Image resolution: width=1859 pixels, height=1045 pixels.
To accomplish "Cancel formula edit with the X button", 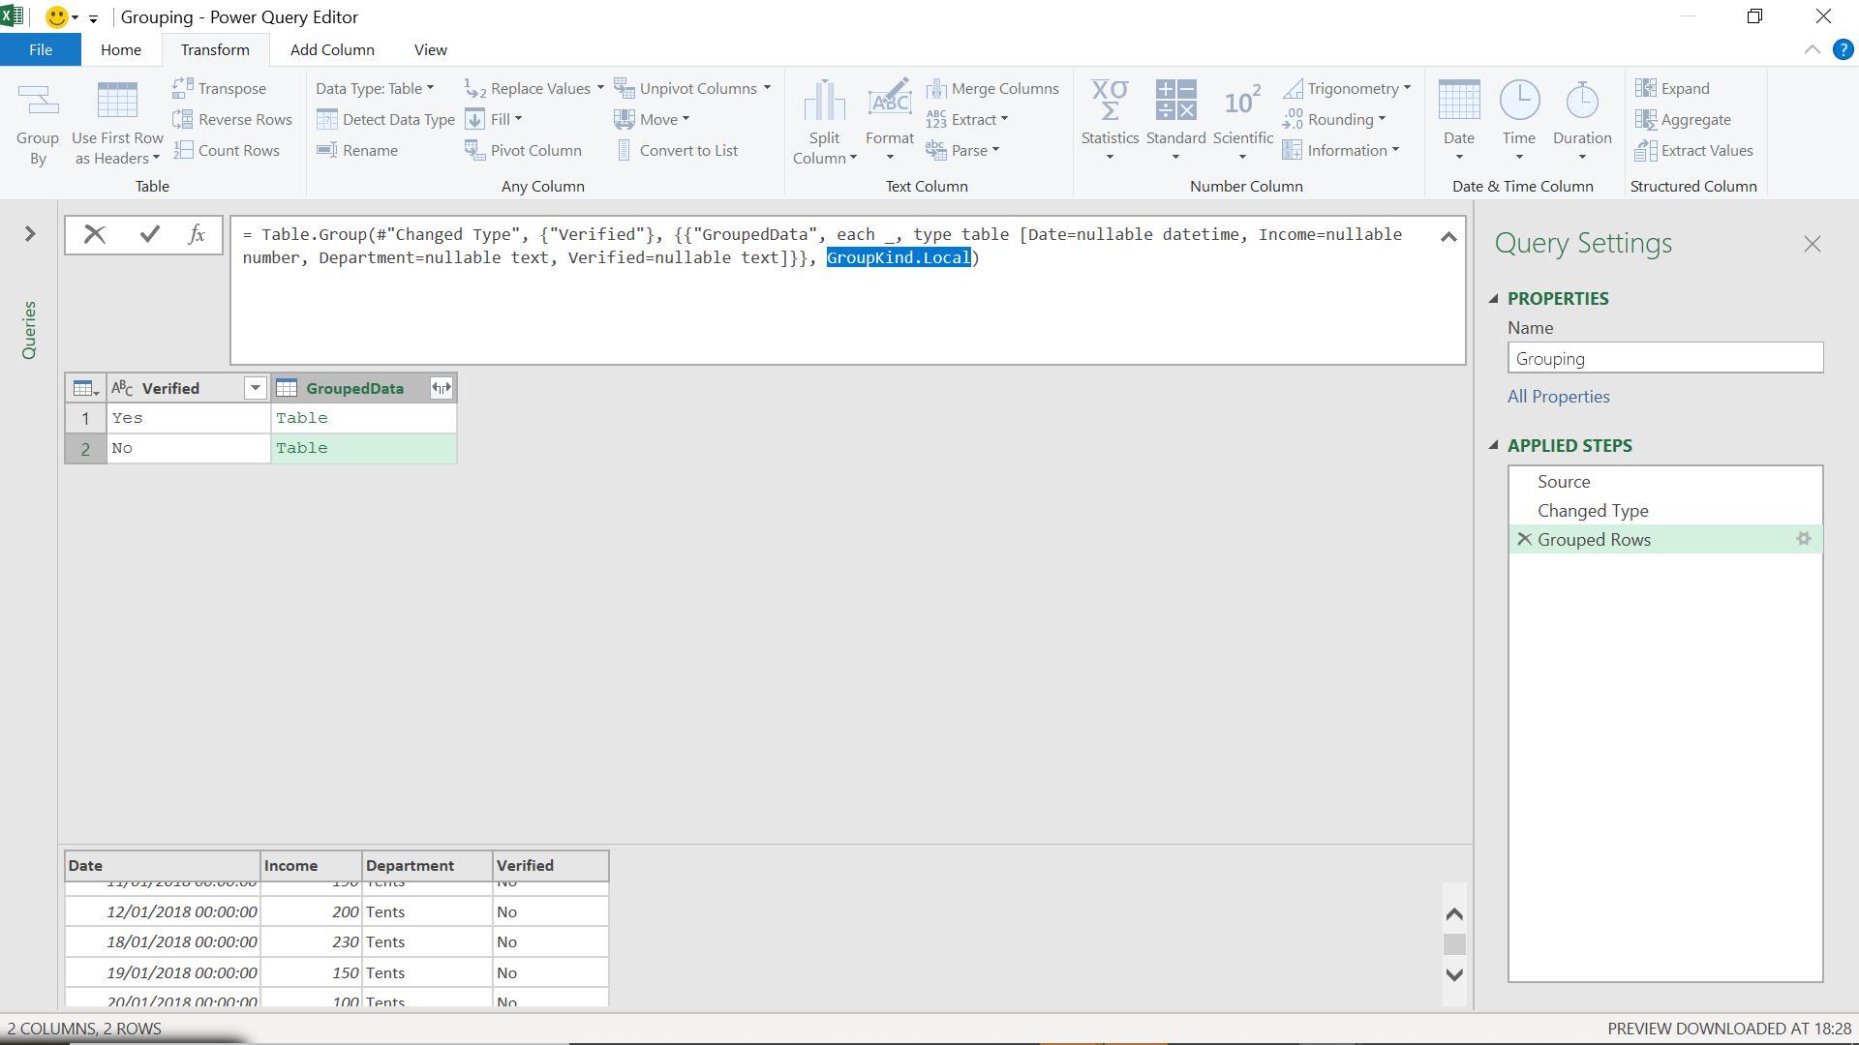I will pyautogui.click(x=95, y=234).
